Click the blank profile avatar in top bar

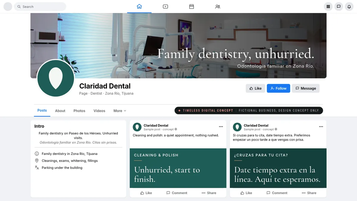(8, 7)
